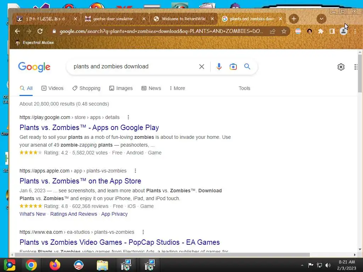Open PopCap Studios EA Games result

click(x=120, y=242)
